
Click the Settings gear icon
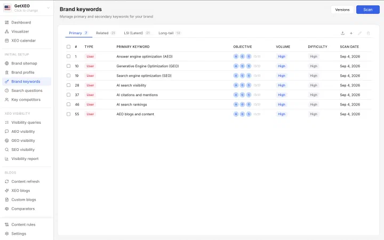7,234
